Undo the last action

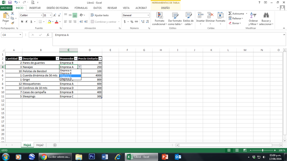coord(16,2)
